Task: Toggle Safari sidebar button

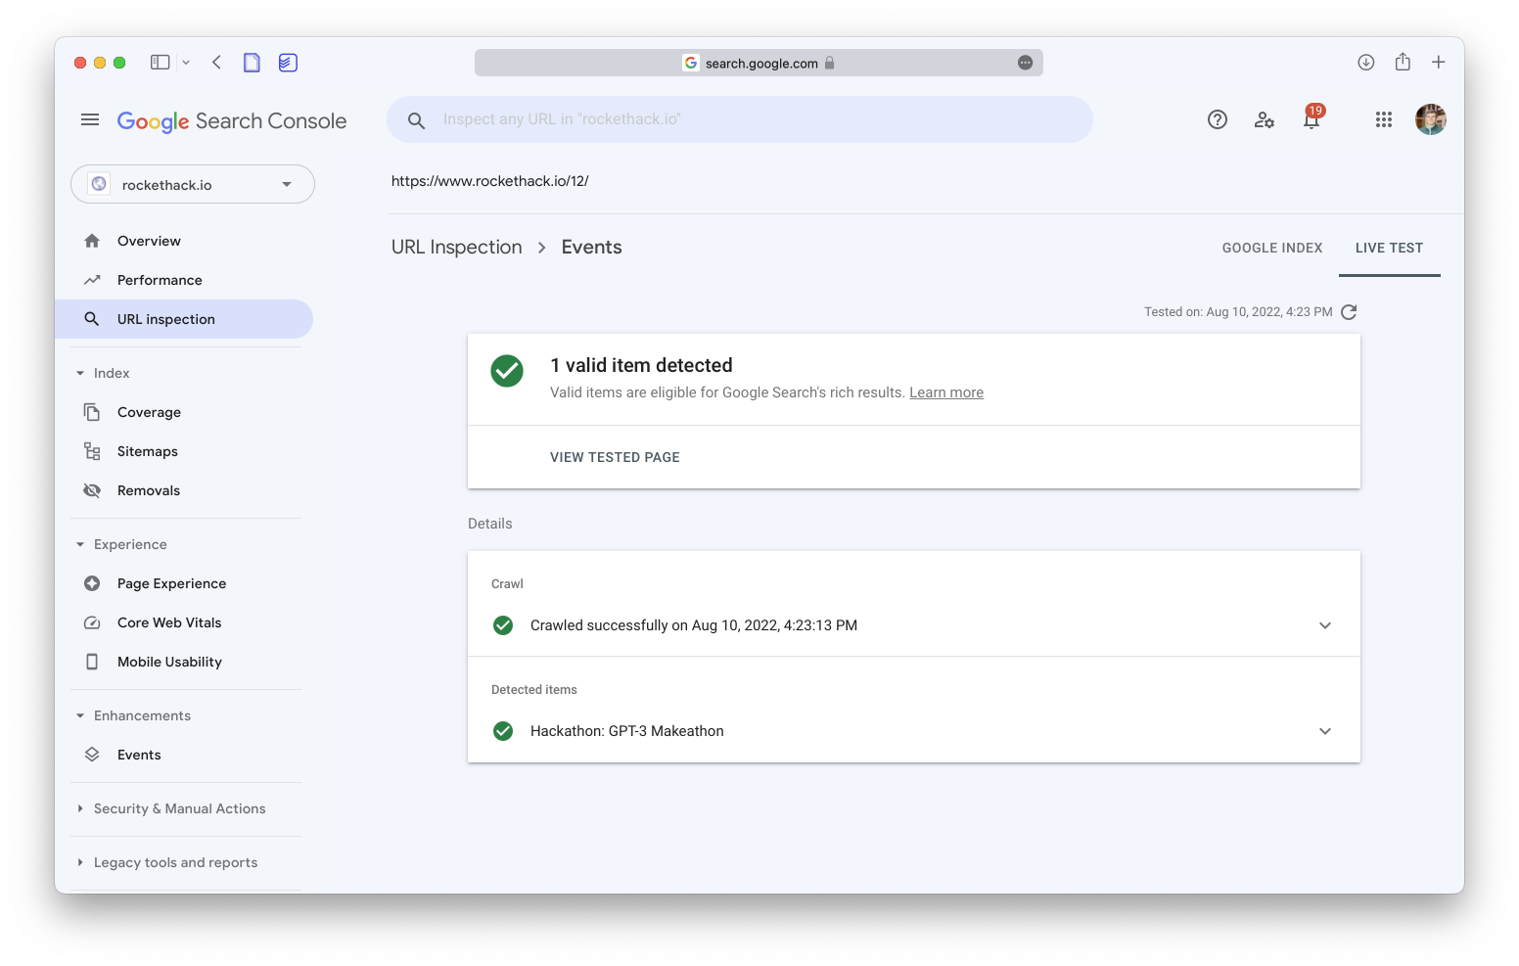Action: pyautogui.click(x=160, y=63)
